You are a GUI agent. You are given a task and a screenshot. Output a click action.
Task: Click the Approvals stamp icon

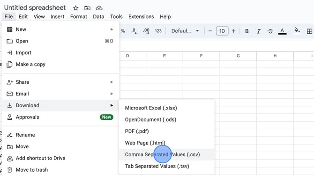pos(10,117)
